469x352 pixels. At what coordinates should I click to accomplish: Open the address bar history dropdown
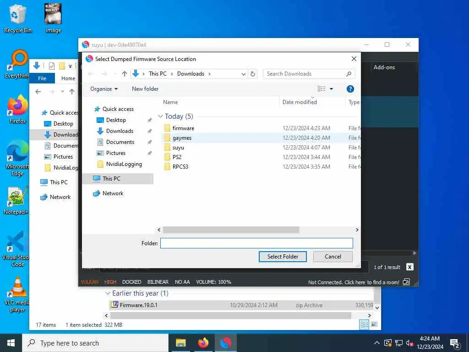[244, 74]
